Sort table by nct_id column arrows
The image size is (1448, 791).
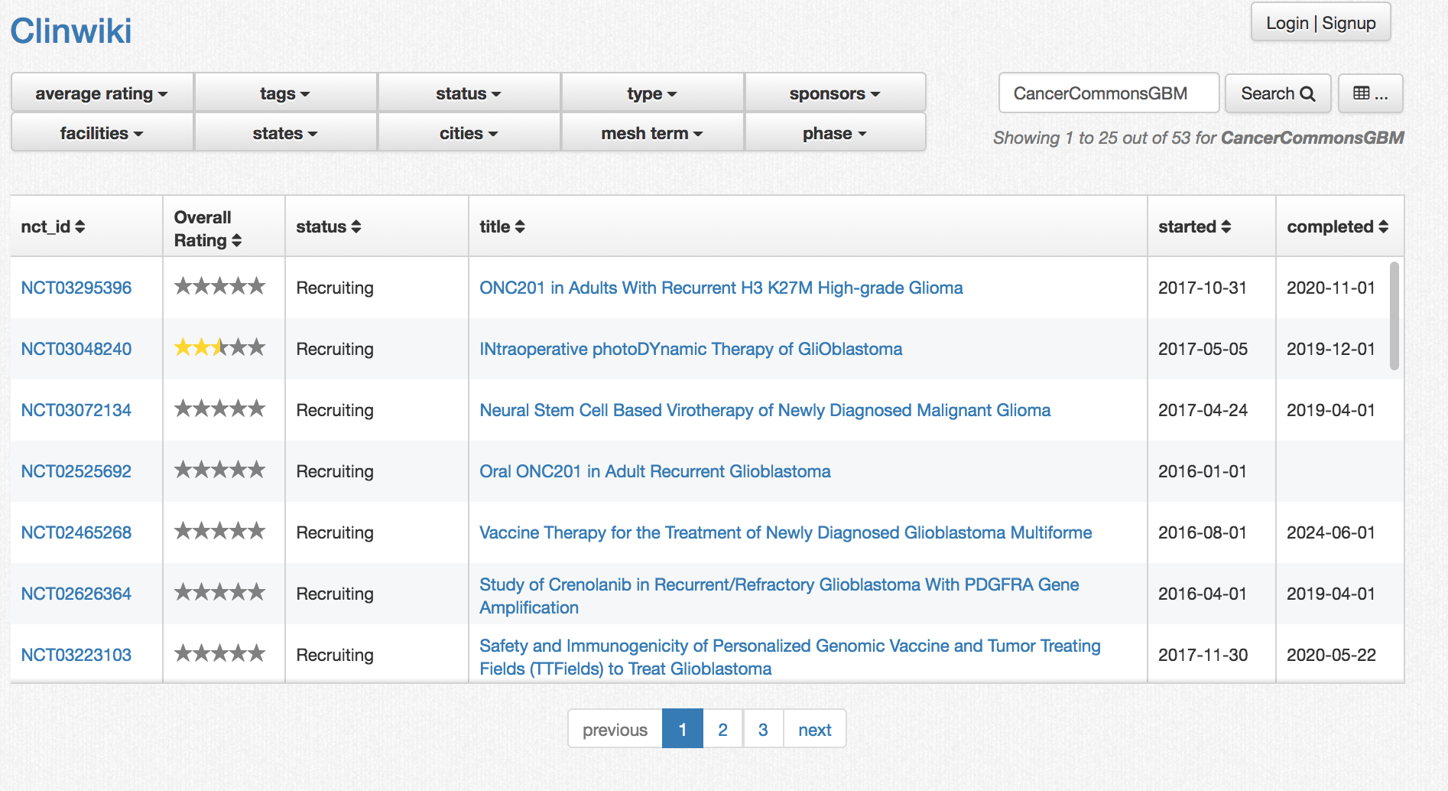pyautogui.click(x=80, y=227)
